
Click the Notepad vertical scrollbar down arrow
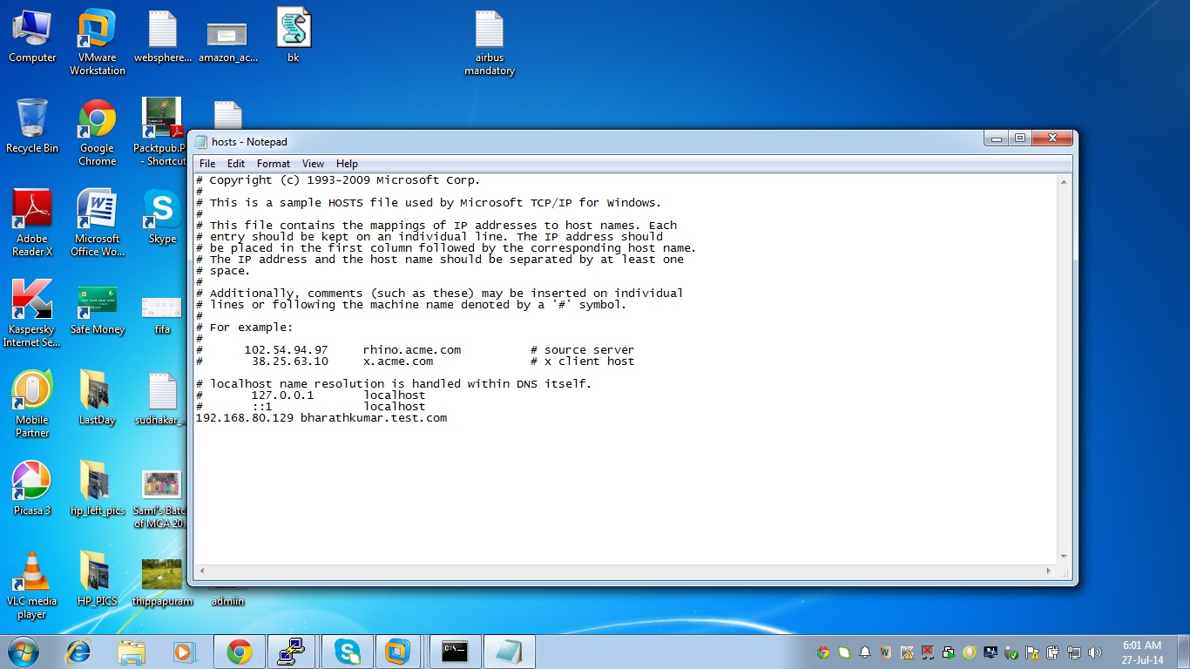point(1064,557)
